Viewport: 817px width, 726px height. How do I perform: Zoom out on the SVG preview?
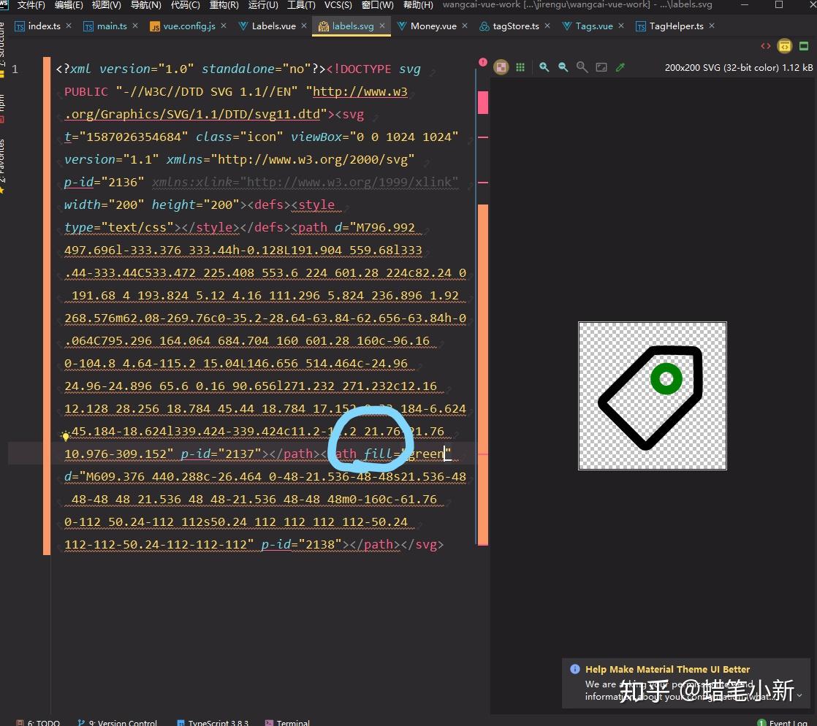563,67
